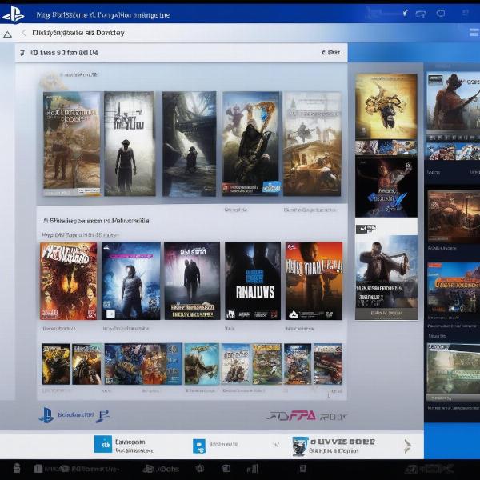Open the bold OUVVIS BORE bottom bar entry
480x480 pixels.
pos(342,442)
